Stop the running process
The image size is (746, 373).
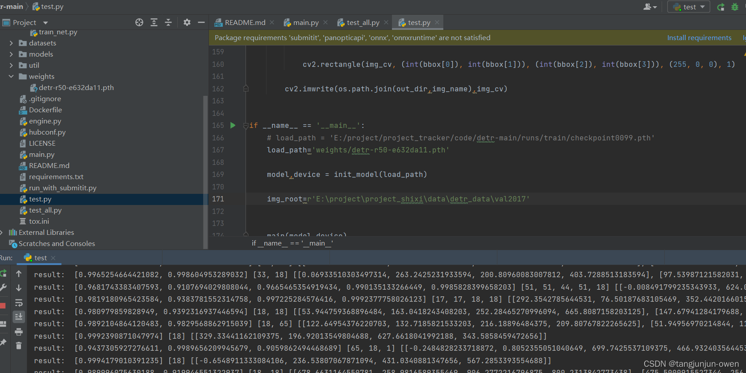click(x=3, y=306)
